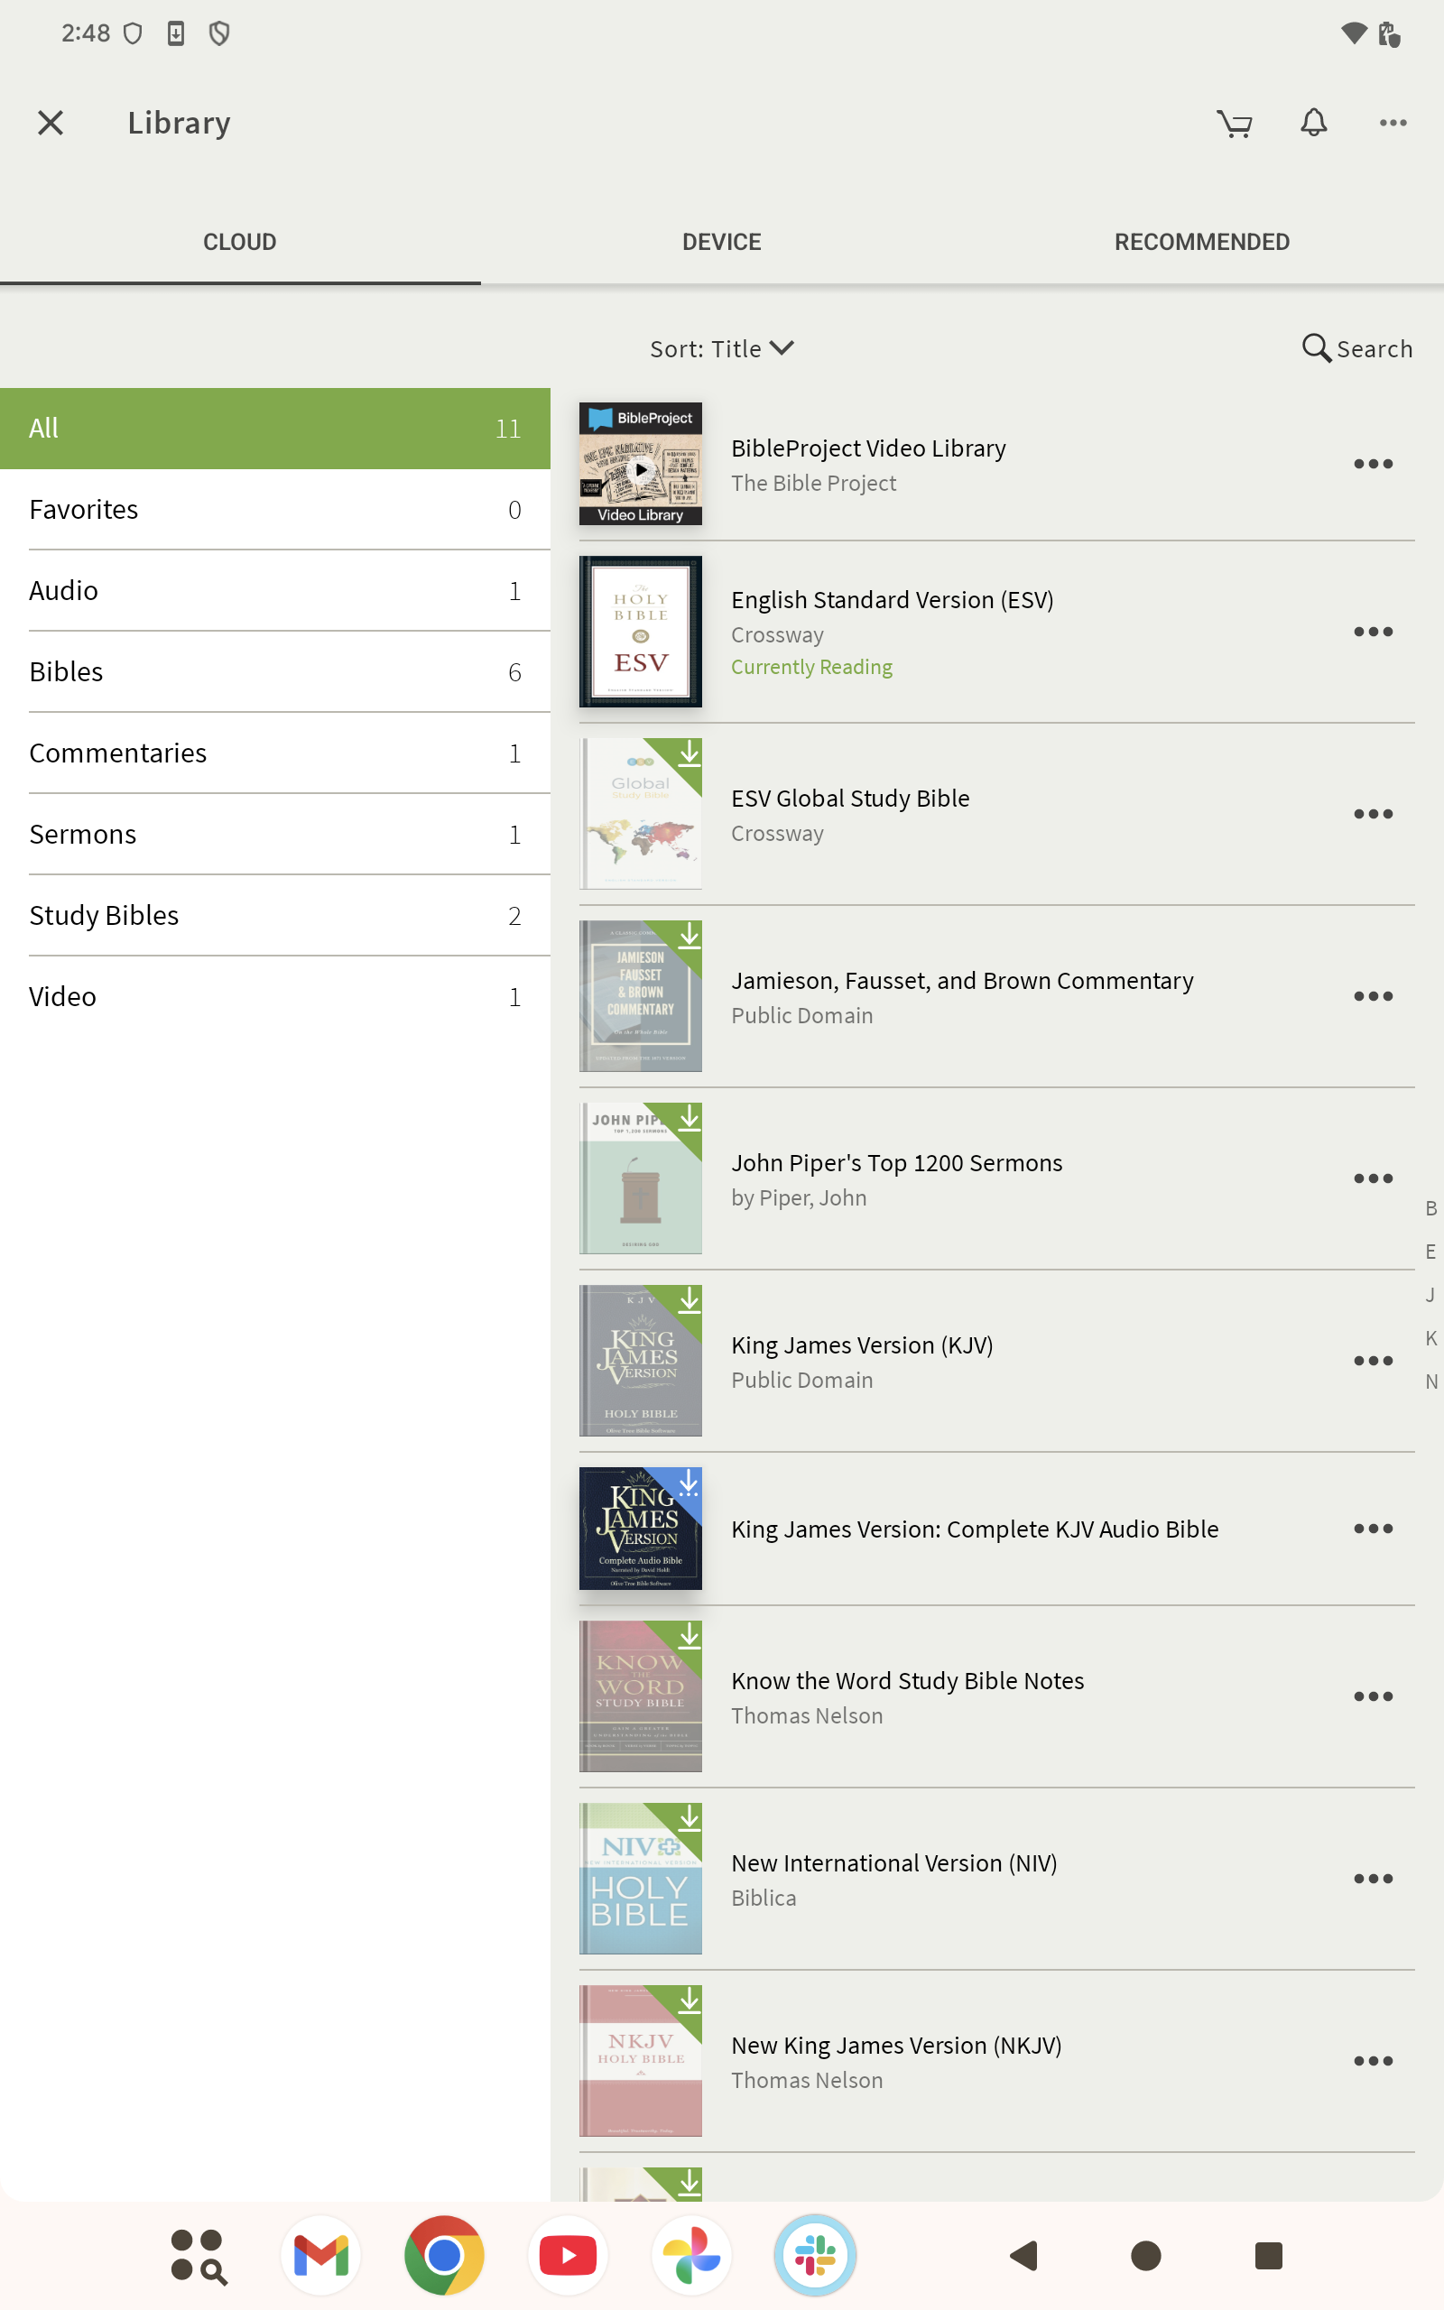This screenshot has width=1444, height=2310.
Task: Open options for ESV Global Study Bible
Action: [x=1373, y=814]
